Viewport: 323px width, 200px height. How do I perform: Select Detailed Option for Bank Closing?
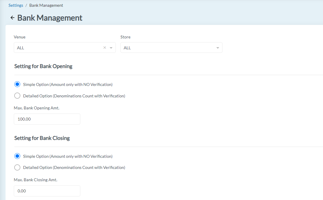(x=17, y=167)
